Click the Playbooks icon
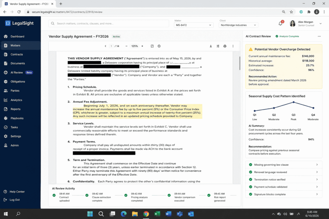Image resolution: width=329 pixels, height=219 pixels. [6, 118]
